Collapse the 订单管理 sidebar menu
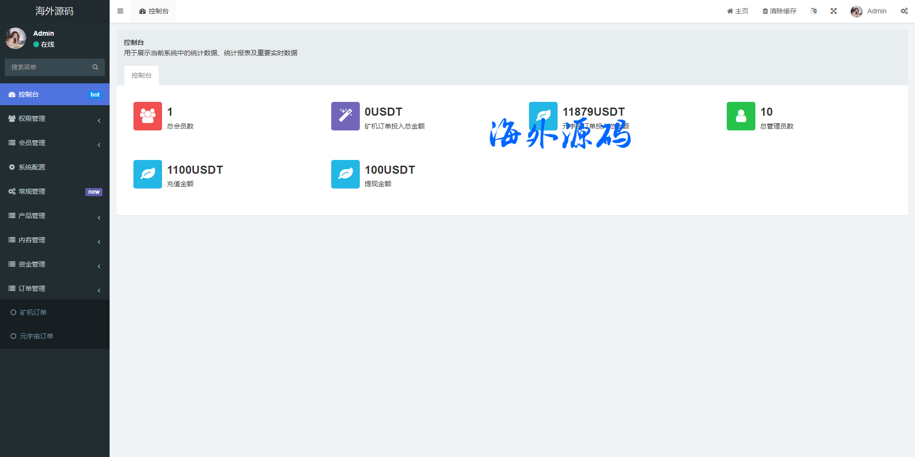915x457 pixels. point(54,289)
